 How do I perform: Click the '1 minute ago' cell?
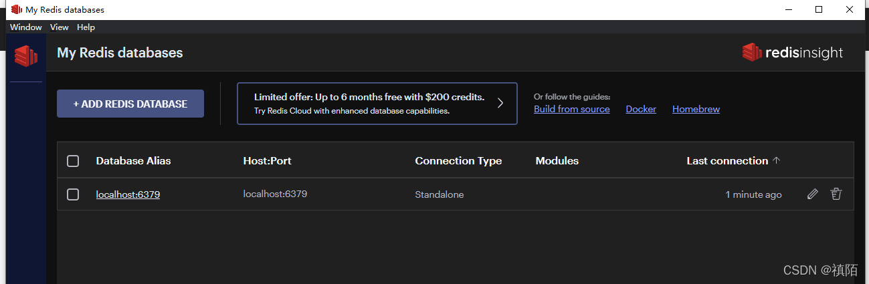[753, 194]
